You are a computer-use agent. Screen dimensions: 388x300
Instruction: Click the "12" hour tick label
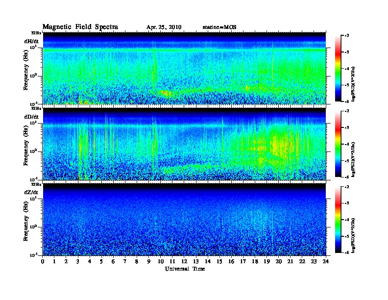click(x=184, y=262)
